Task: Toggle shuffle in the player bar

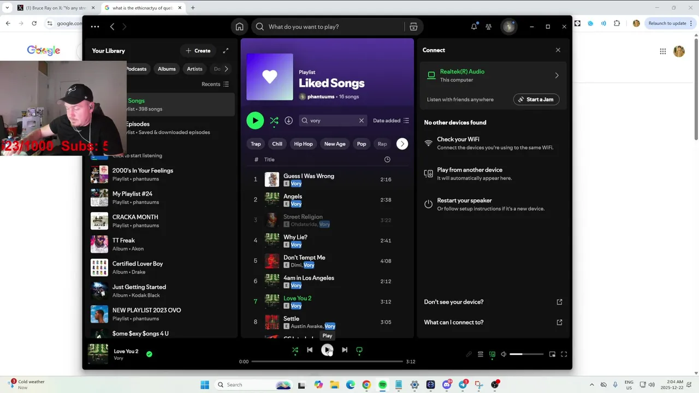Action: (x=295, y=350)
